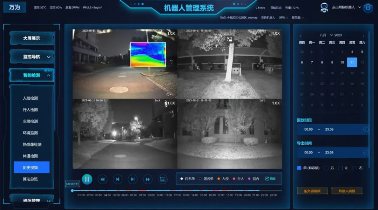Click the fast-forward playback icon
This screenshot has height=210, width=378.
coord(148,179)
